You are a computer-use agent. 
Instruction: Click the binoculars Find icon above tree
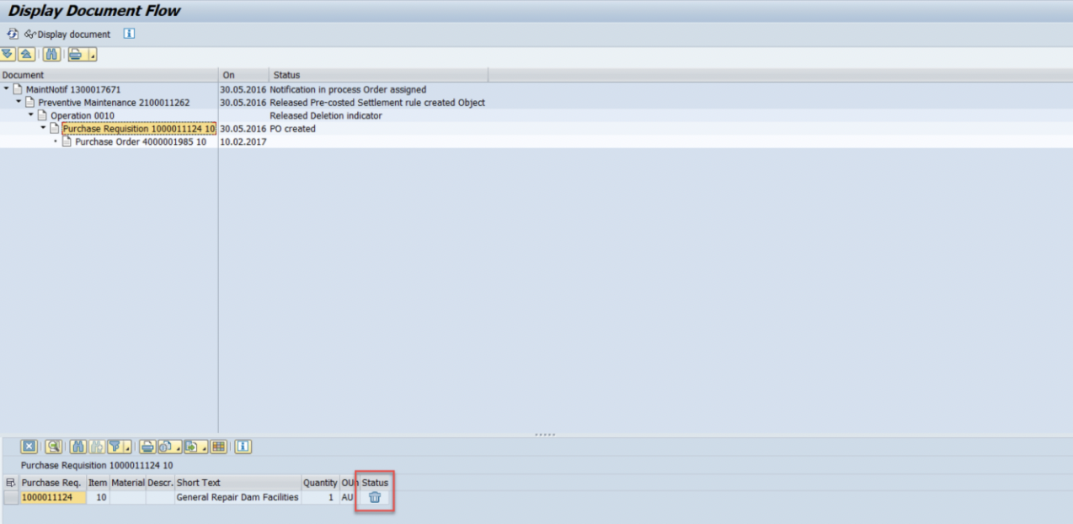51,55
